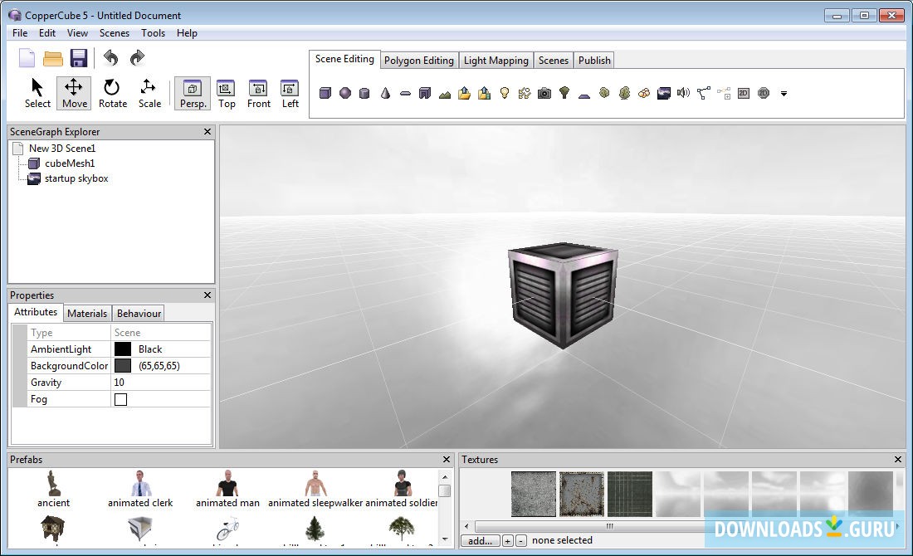Switch viewport to Top view
913x556 pixels.
(227, 93)
